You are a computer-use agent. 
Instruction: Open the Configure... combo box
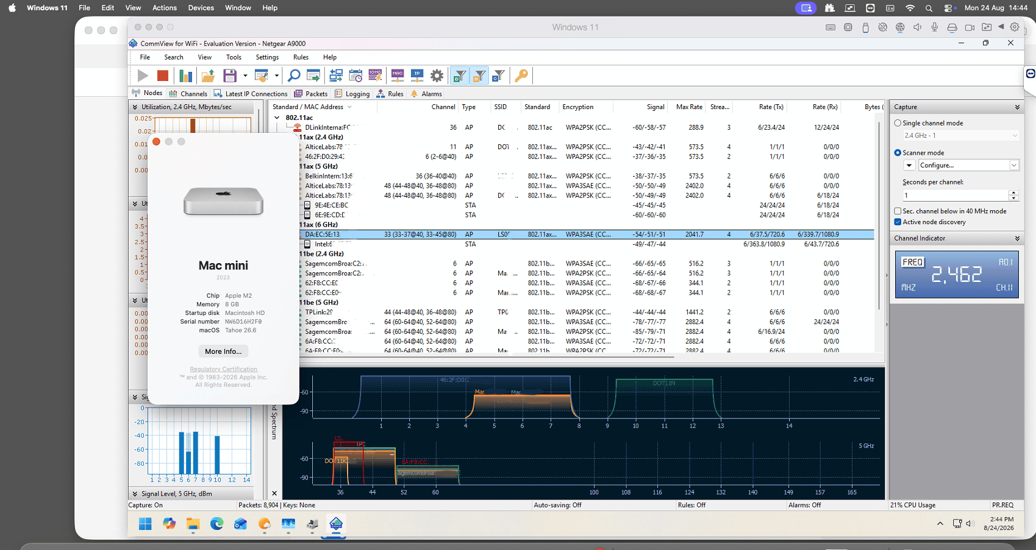pyautogui.click(x=968, y=165)
